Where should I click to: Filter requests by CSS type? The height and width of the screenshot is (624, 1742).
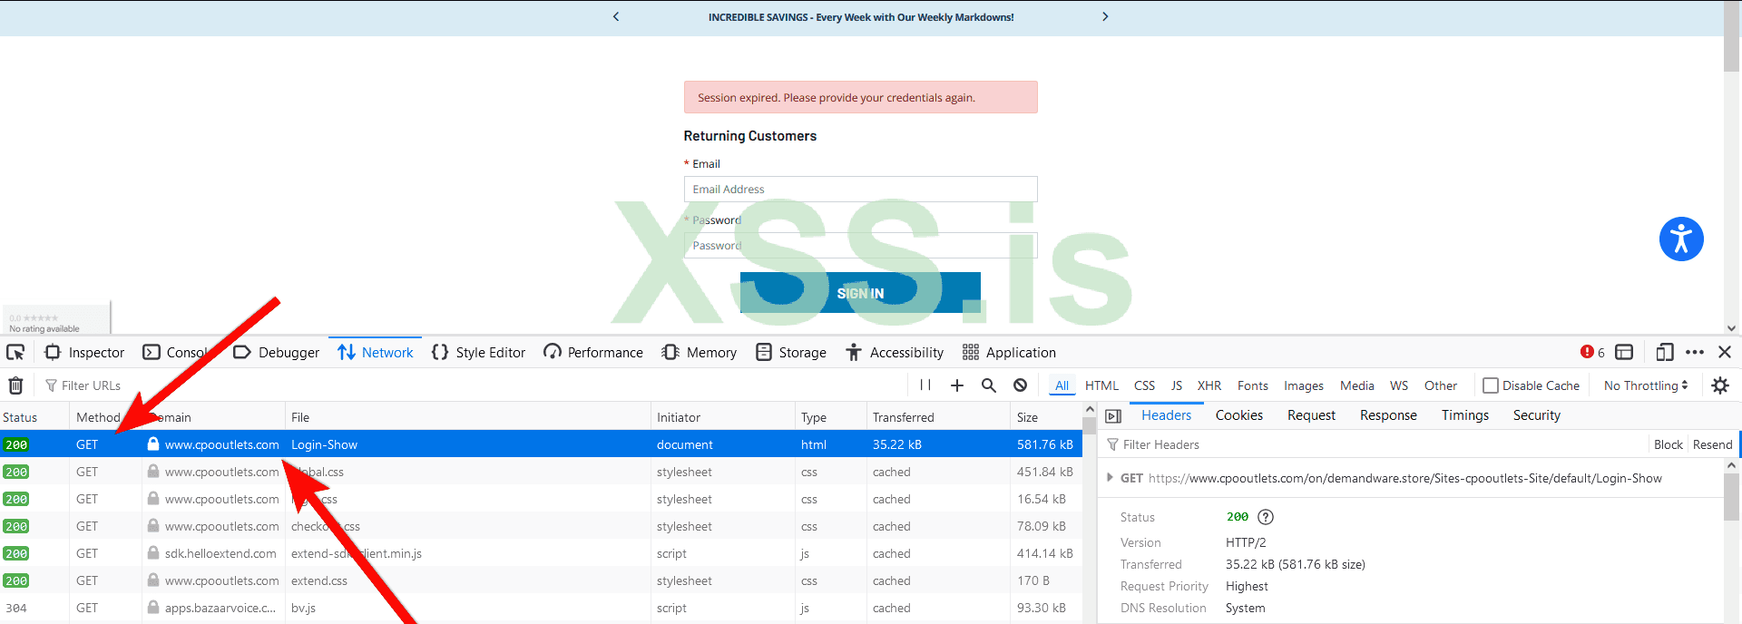[1144, 385]
